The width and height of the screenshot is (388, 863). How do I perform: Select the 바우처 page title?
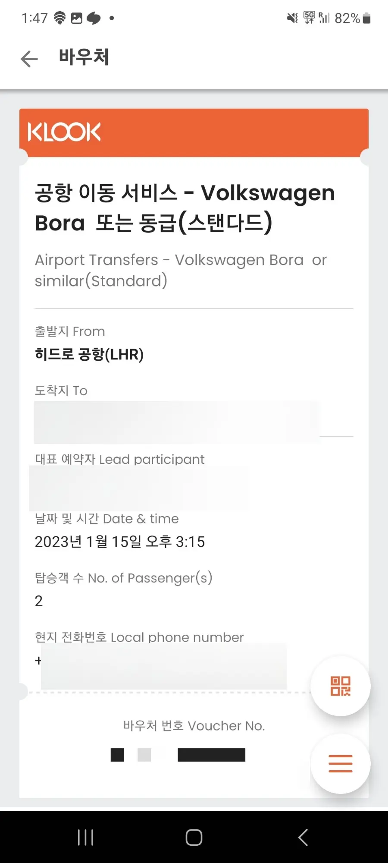point(84,57)
